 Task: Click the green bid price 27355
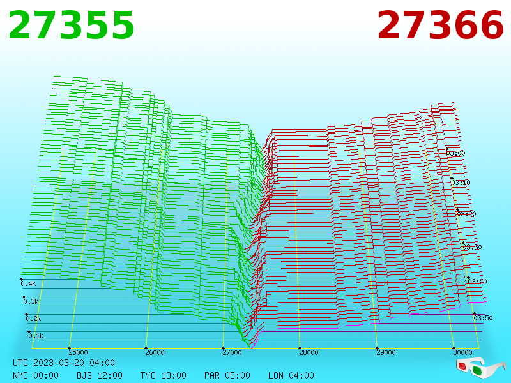(71, 26)
